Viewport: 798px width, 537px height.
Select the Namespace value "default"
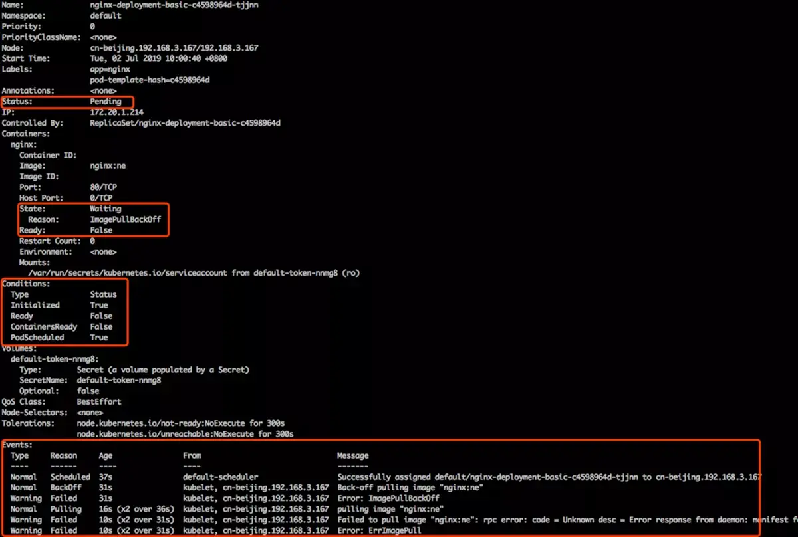click(x=106, y=15)
